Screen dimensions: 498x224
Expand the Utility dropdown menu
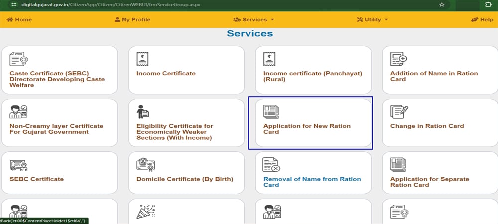point(373,20)
